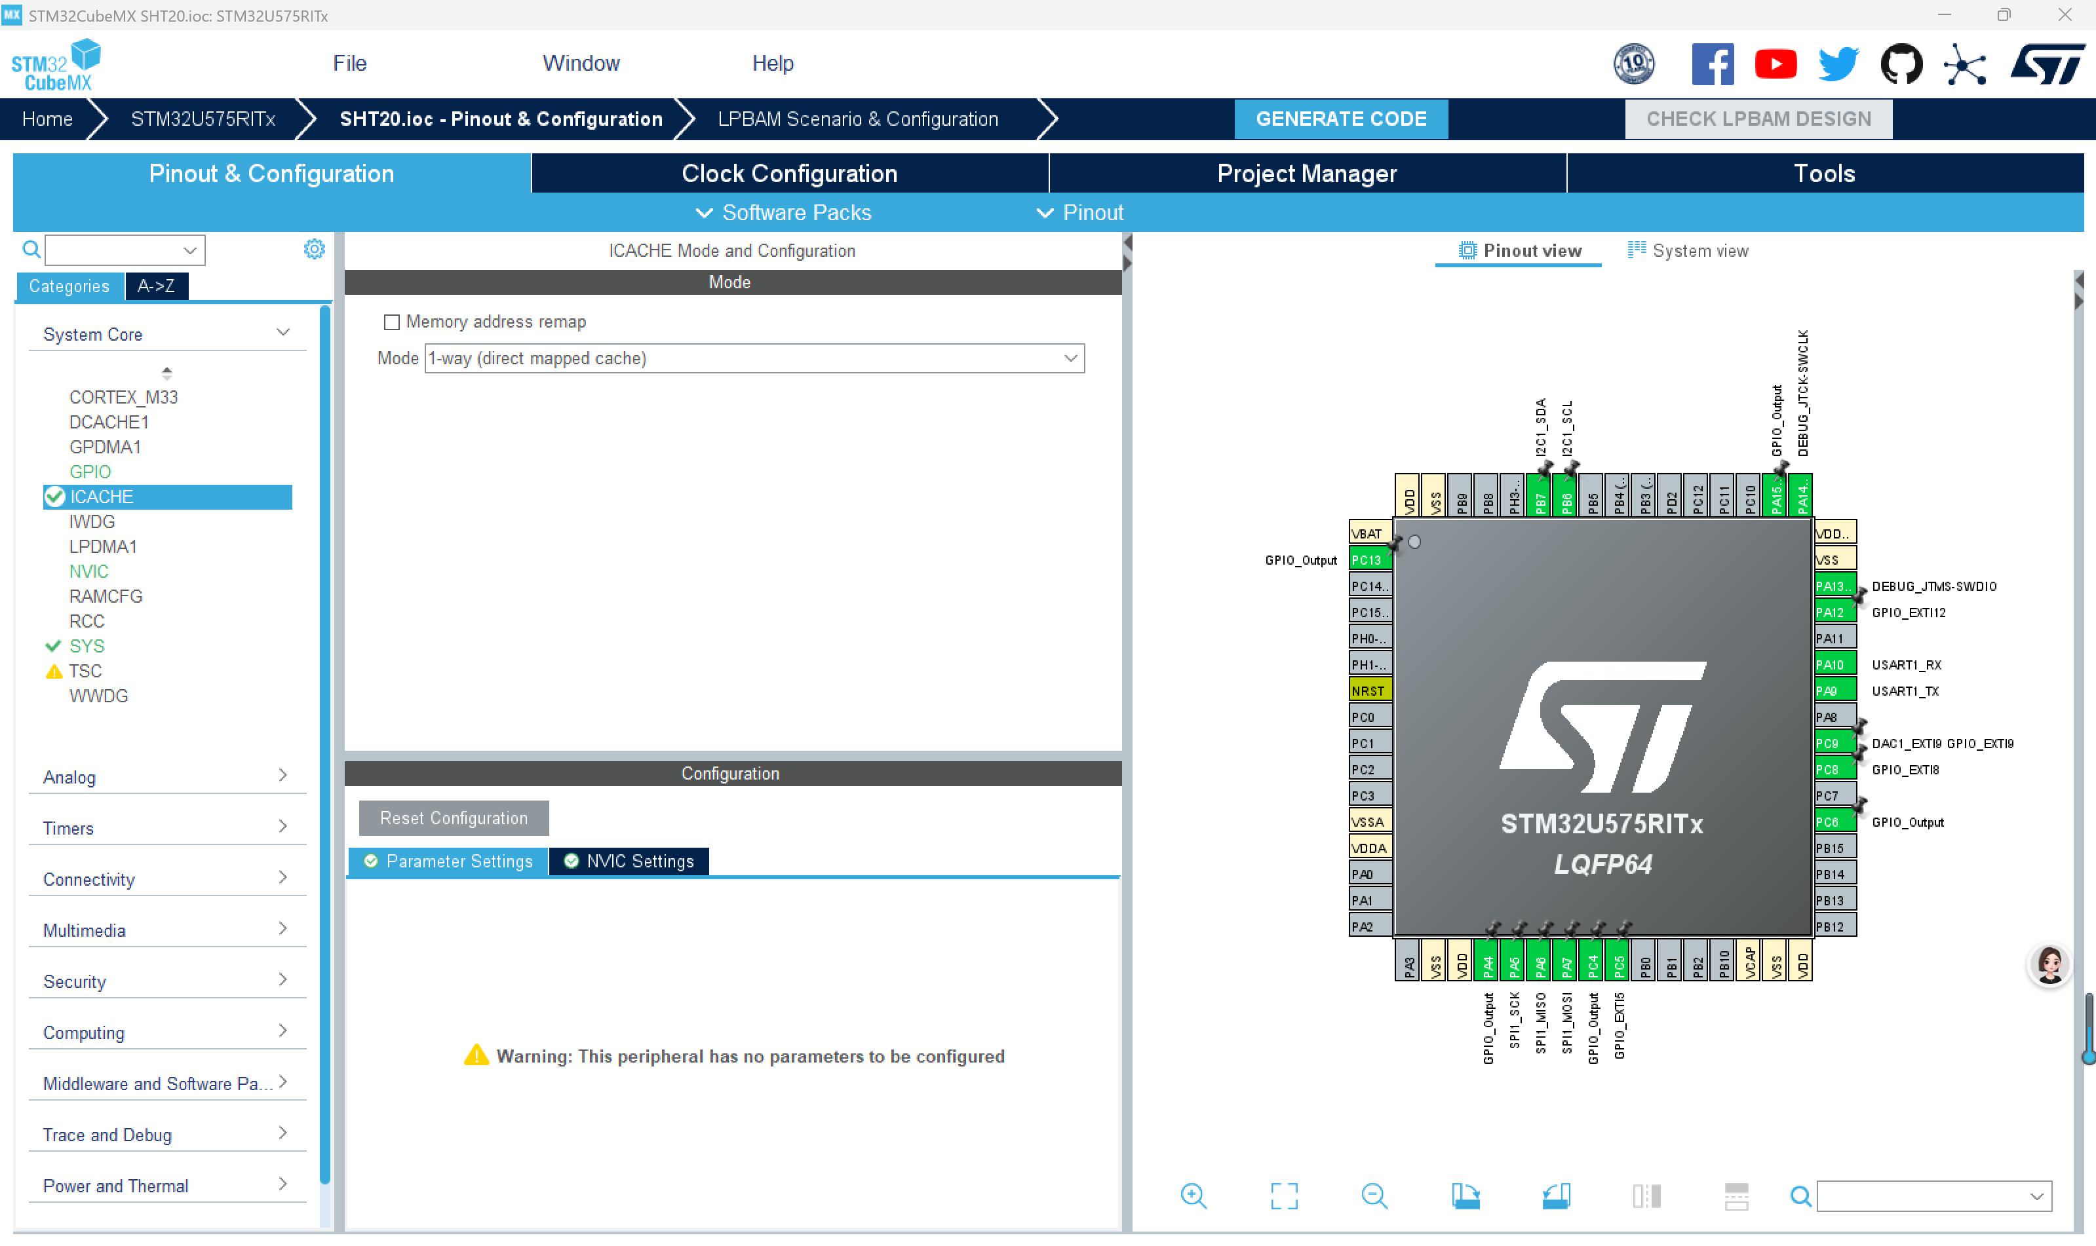Image resolution: width=2096 pixels, height=1246 pixels.
Task: Select ICACHE in the System Core list
Action: [102, 496]
